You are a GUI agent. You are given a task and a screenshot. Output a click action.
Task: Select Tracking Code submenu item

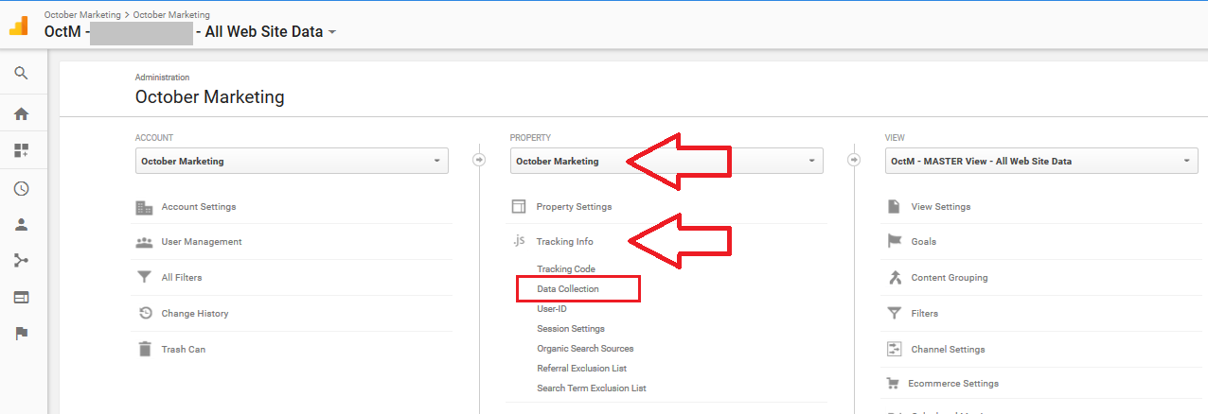click(566, 269)
